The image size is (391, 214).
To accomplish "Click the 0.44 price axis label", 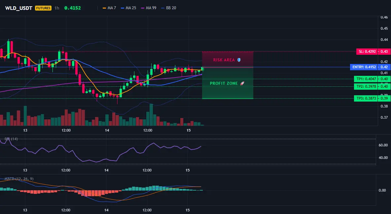I will click(384, 40).
